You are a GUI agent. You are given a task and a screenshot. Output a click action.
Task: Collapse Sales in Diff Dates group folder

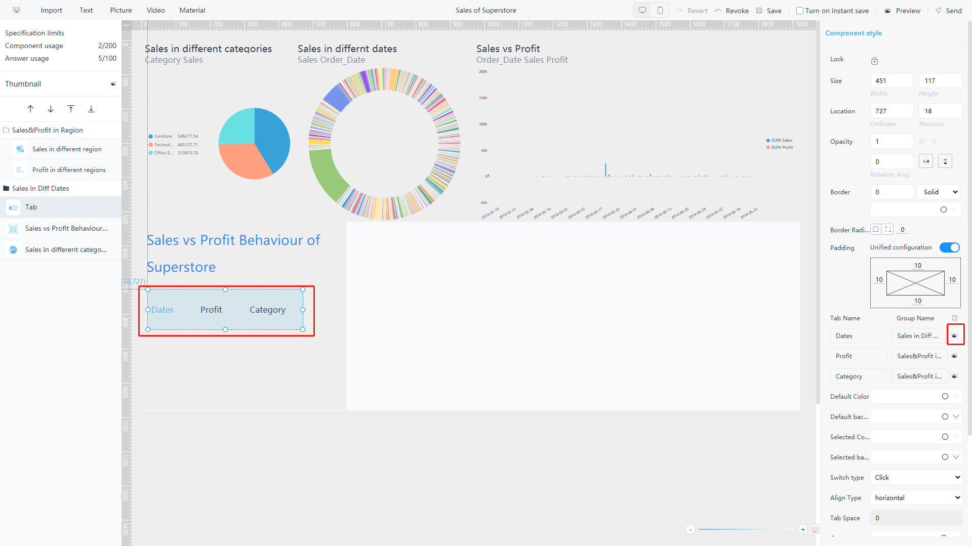7,188
